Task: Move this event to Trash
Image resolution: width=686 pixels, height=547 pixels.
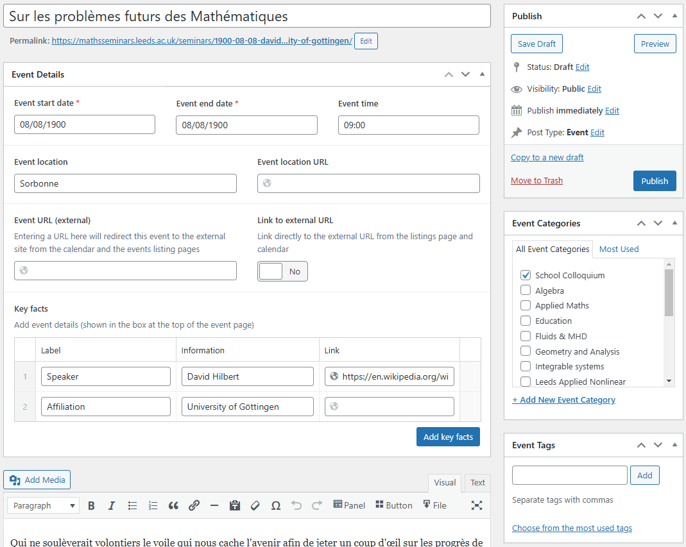Action: click(x=537, y=181)
